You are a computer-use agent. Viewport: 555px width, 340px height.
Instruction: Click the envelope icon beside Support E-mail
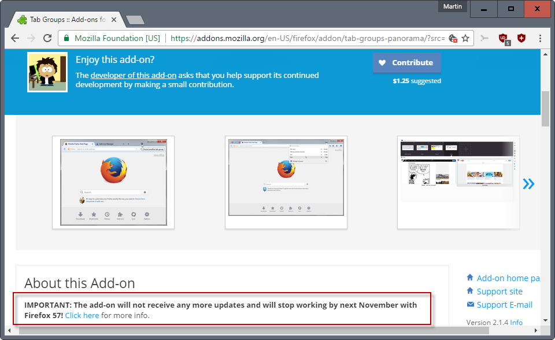click(471, 304)
